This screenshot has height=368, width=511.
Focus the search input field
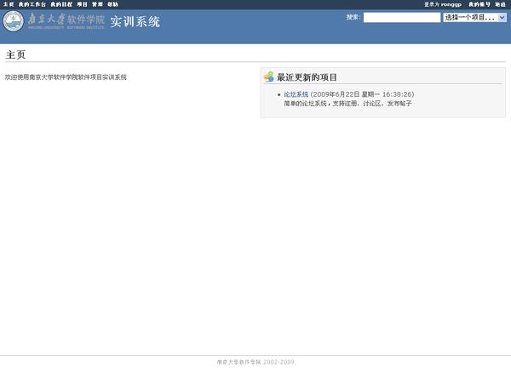click(402, 18)
